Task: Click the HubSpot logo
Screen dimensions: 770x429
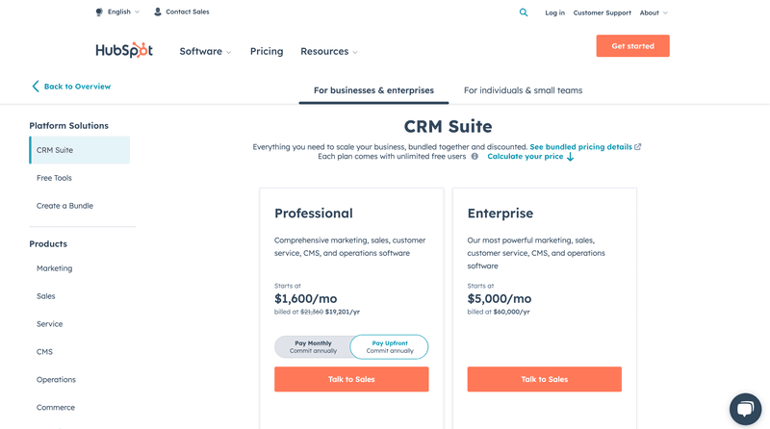Action: pyautogui.click(x=124, y=51)
